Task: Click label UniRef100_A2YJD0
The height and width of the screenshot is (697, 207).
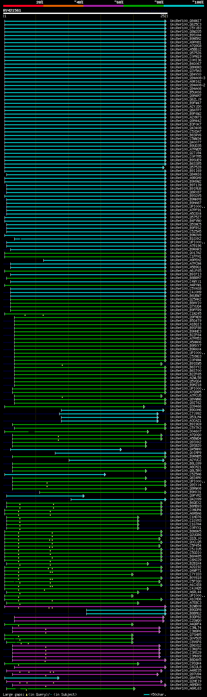Action: (x=186, y=106)
